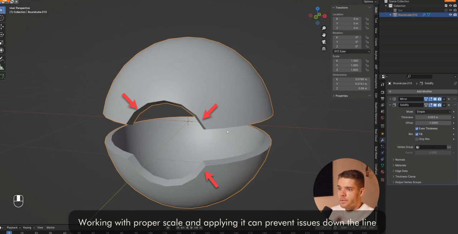The width and height of the screenshot is (458, 234).
Task: Switch to the Tool sidebar tab
Action: 376,20
